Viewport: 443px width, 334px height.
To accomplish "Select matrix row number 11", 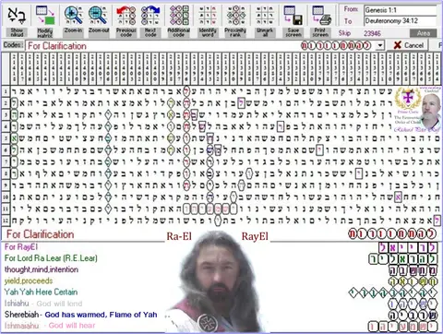I will pos(6,209).
